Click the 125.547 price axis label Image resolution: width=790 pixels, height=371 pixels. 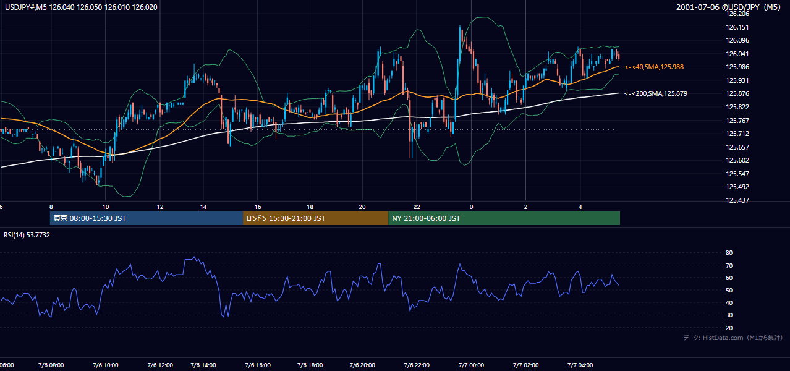(738, 174)
